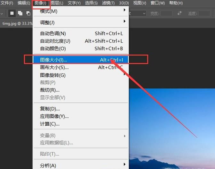Viewport: 215px width, 169px height.
Task: Expand the 模式(M) submenu
Action: pos(81,11)
